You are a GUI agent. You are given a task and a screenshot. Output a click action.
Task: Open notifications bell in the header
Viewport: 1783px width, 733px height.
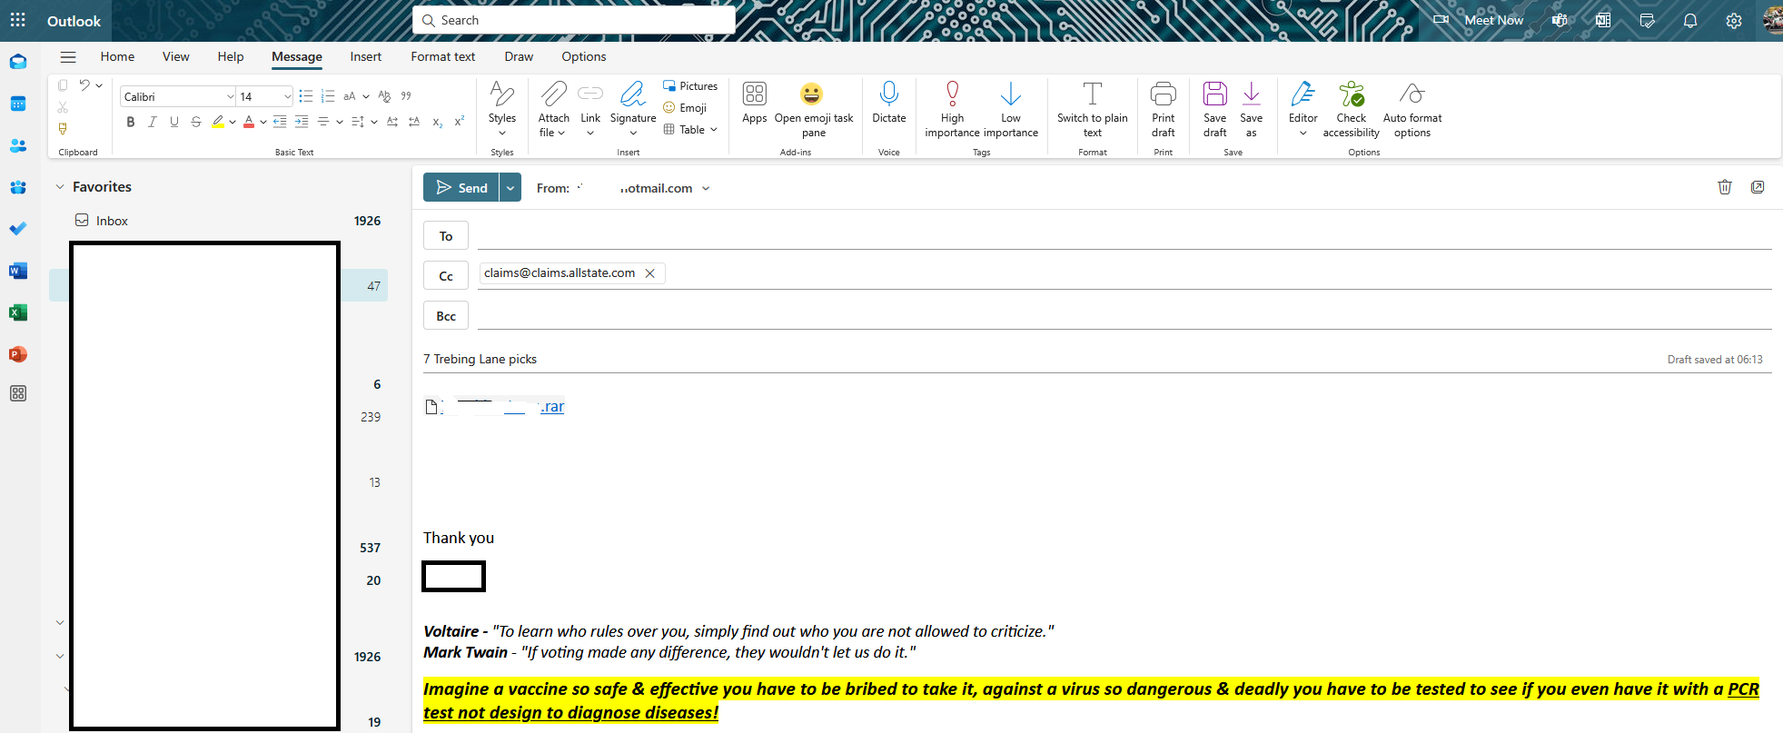(1690, 20)
